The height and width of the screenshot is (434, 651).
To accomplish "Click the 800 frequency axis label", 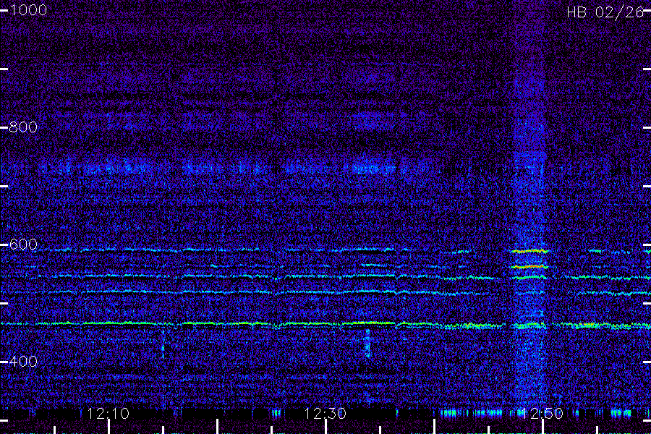I will [23, 127].
